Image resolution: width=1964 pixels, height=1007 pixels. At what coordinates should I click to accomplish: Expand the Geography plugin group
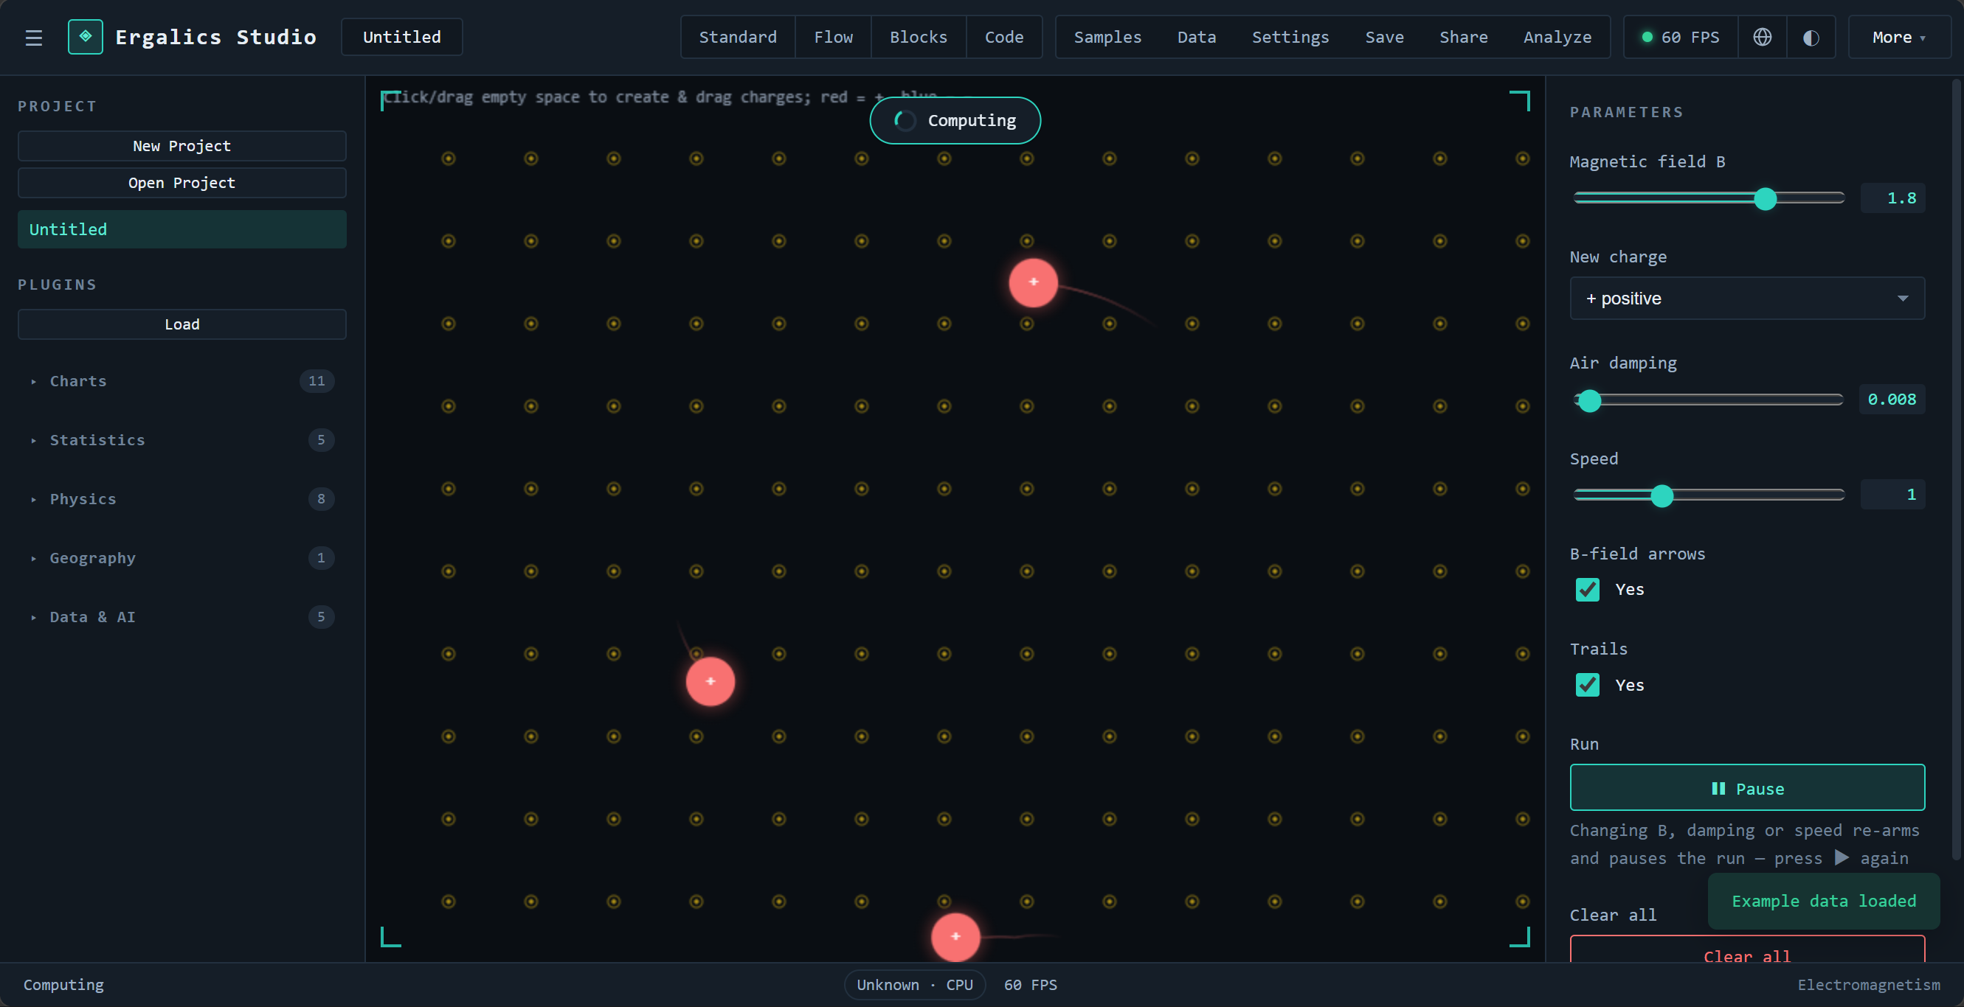pos(181,557)
